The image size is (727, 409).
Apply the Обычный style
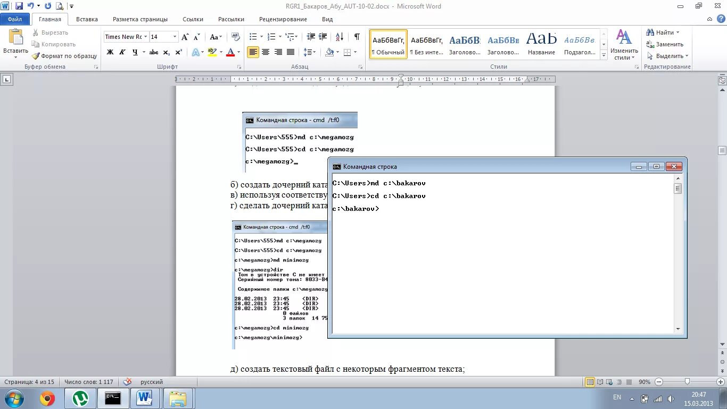(x=389, y=44)
